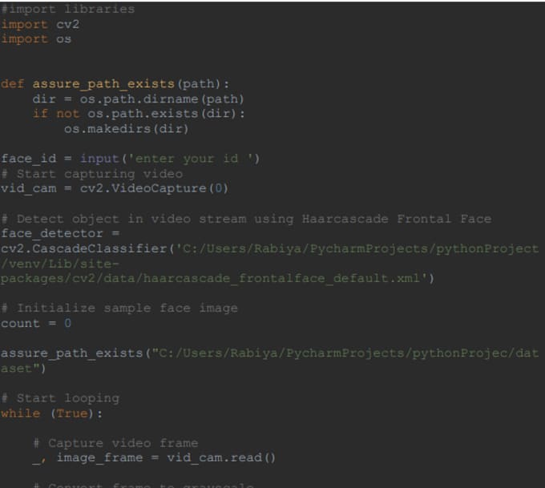Click the cv2.CascadeClassifier path line
Viewport: 545px width, 488px height.
coord(270,249)
